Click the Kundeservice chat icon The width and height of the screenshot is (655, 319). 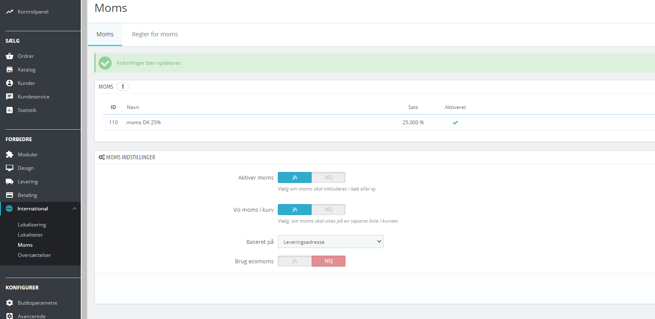point(9,97)
